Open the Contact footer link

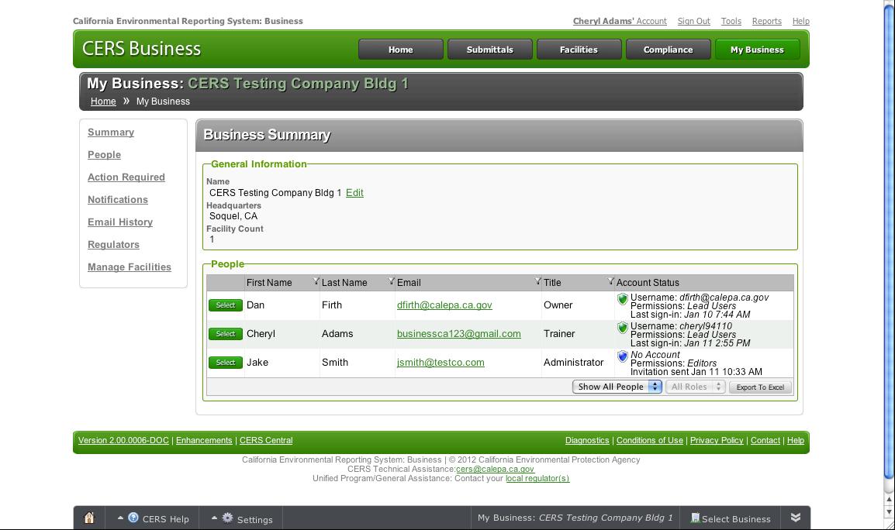765,440
